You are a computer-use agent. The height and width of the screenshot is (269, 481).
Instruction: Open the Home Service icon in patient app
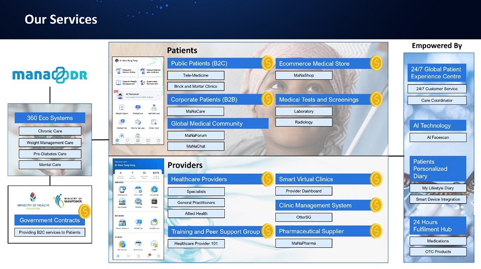coord(138,122)
